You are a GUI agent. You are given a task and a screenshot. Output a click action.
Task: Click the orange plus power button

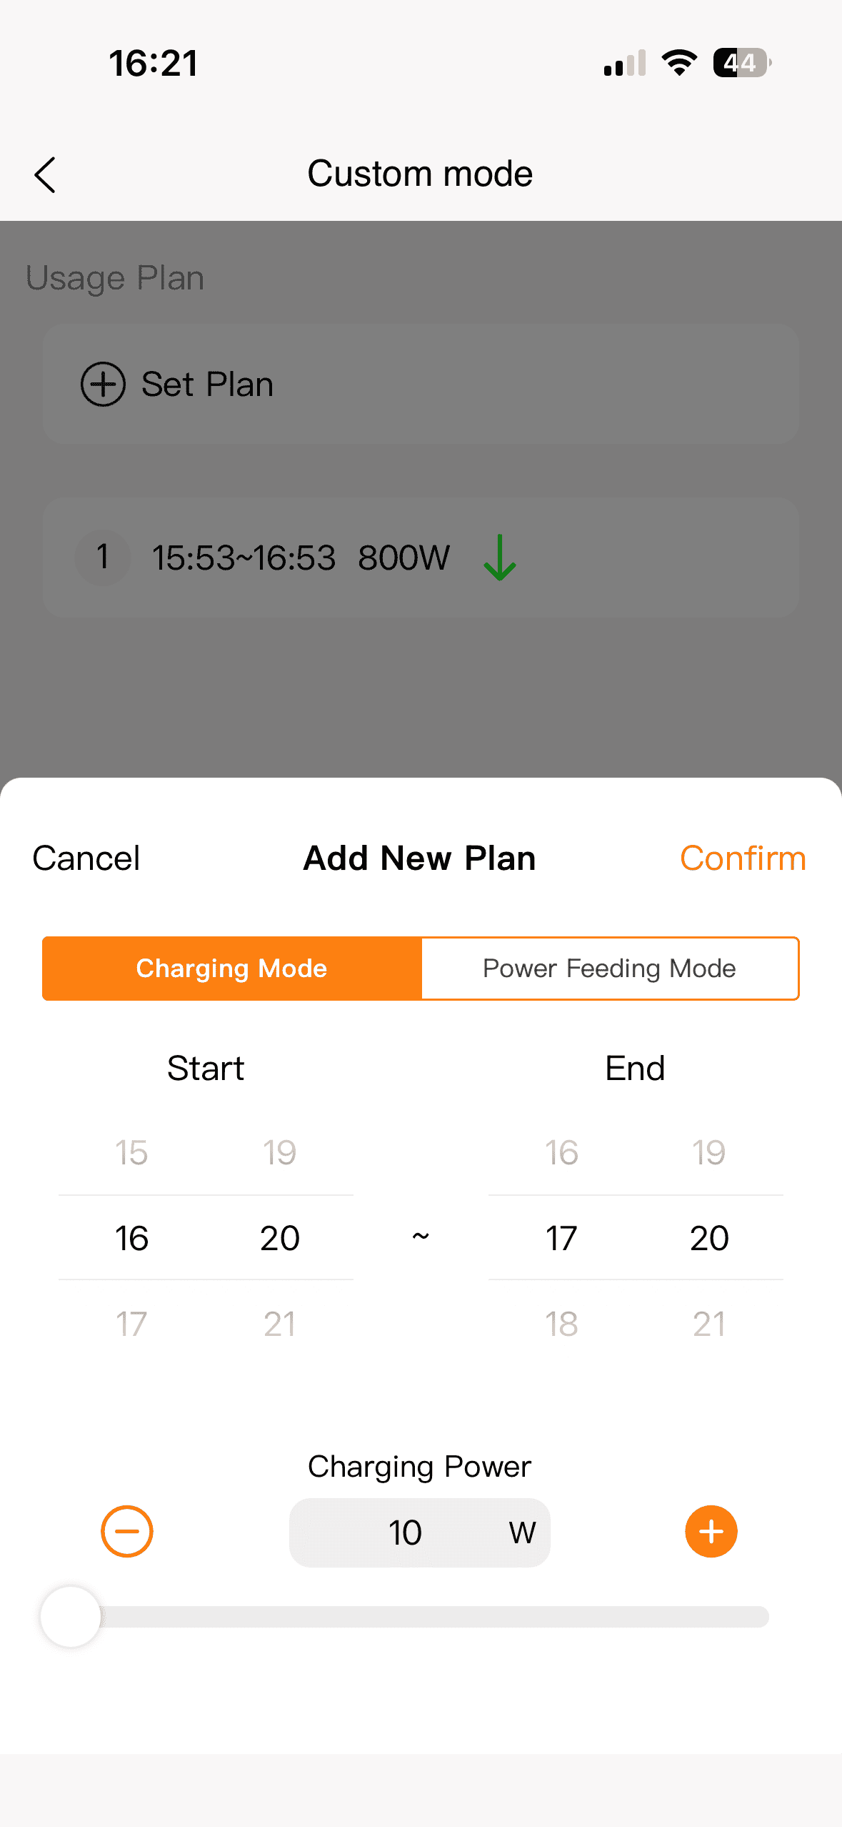point(711,1531)
